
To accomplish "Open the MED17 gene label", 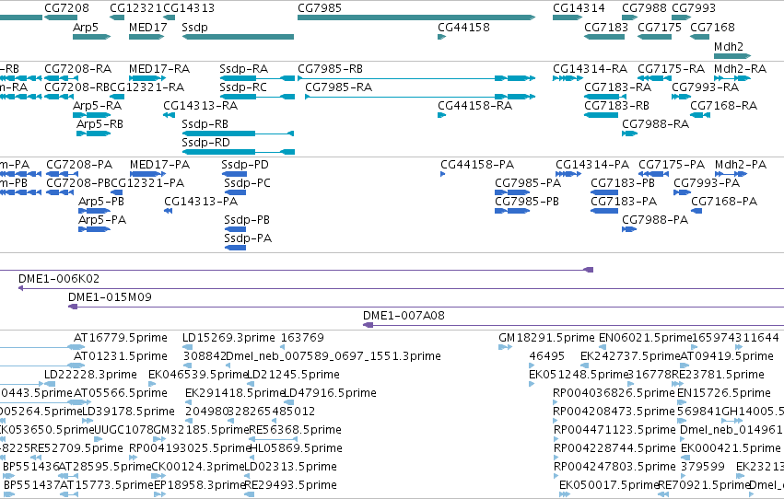I will click(148, 27).
